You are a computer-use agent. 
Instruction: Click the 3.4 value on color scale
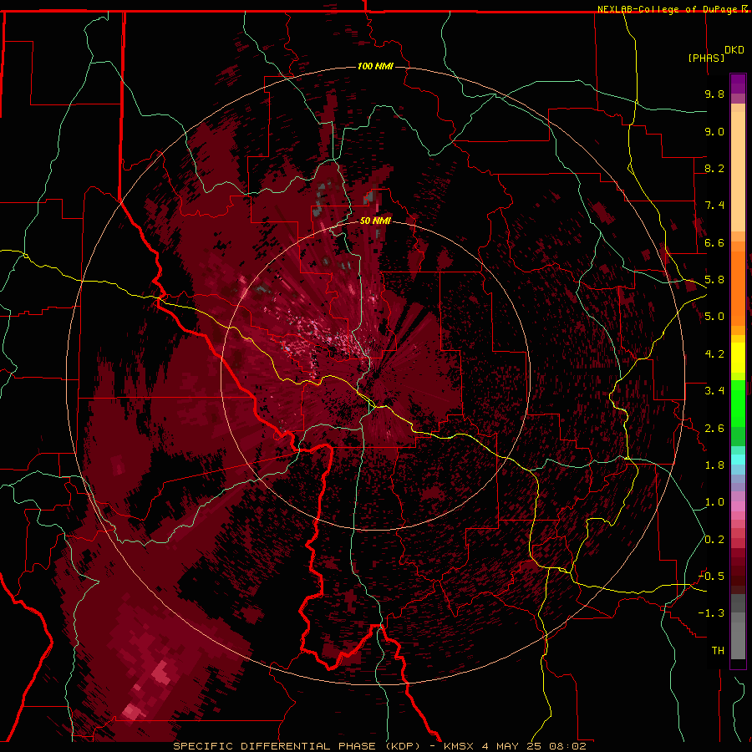click(x=714, y=391)
